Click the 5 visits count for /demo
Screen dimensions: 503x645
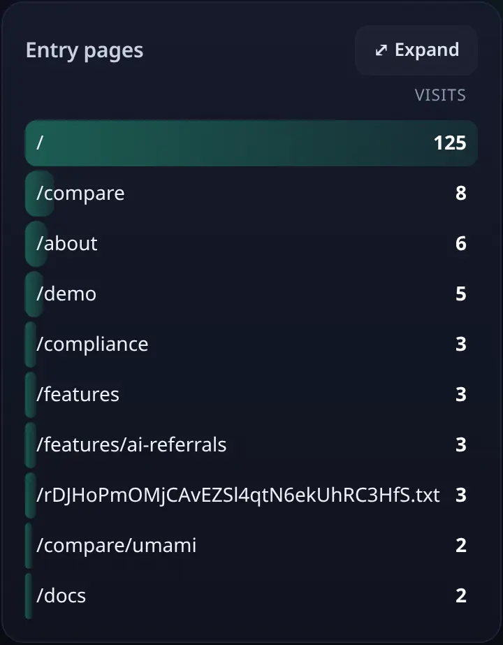[461, 293]
